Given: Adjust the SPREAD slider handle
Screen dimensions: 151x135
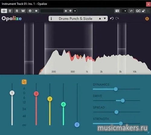Looking at the screenshot, I should [117, 112].
